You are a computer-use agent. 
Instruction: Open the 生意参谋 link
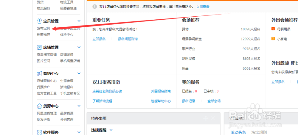point(67,81)
